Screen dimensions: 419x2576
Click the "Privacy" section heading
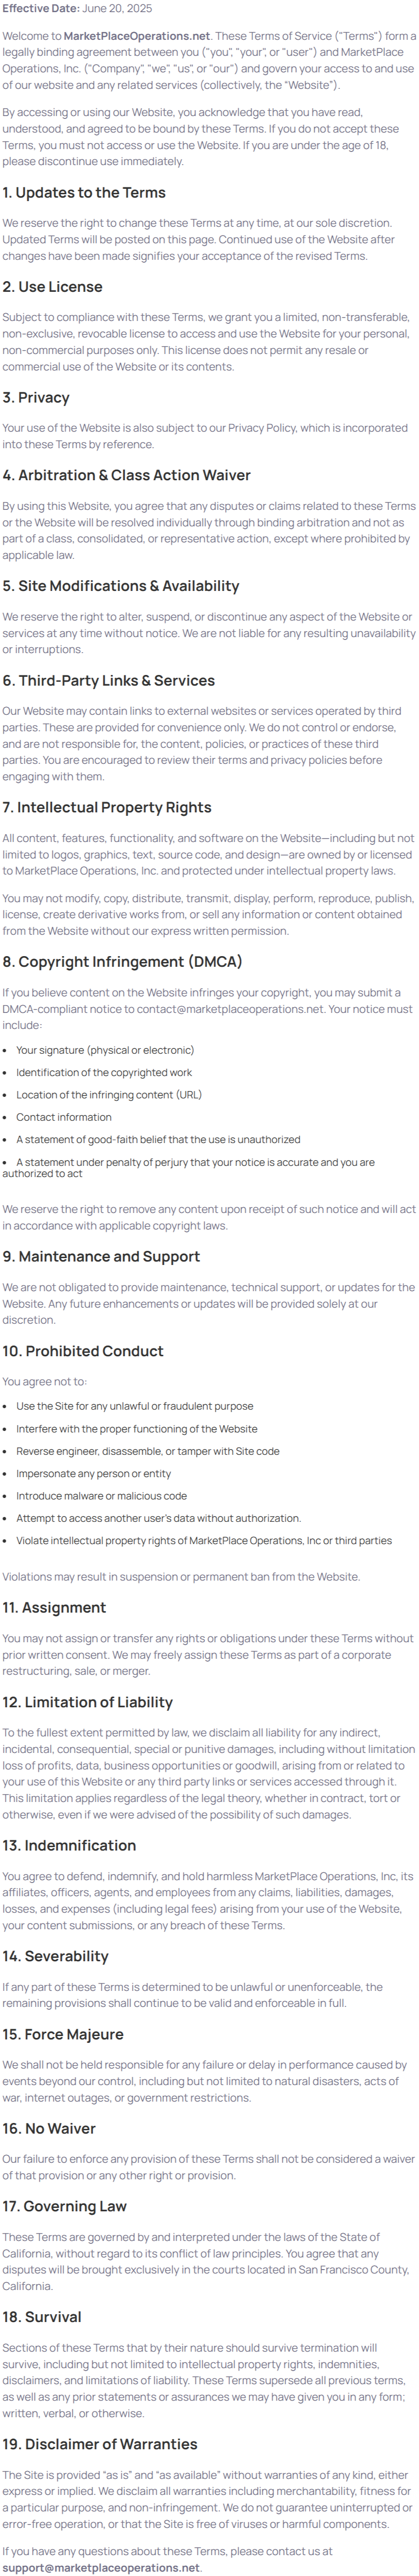click(36, 397)
